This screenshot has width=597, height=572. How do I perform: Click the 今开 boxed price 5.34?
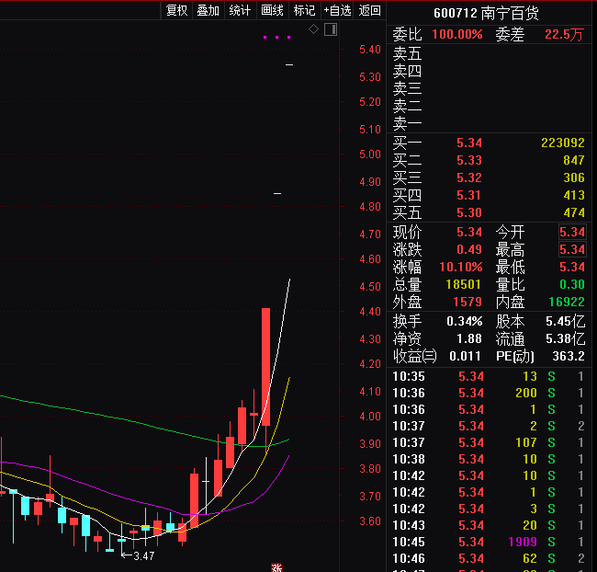click(572, 232)
